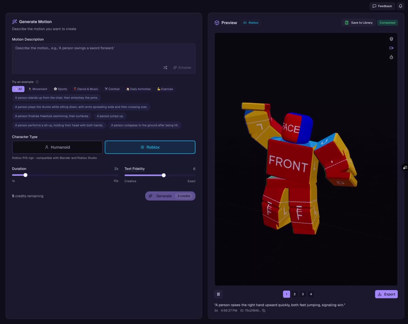Toggle the camera icon in preview
This screenshot has width=408, height=324.
[391, 48]
